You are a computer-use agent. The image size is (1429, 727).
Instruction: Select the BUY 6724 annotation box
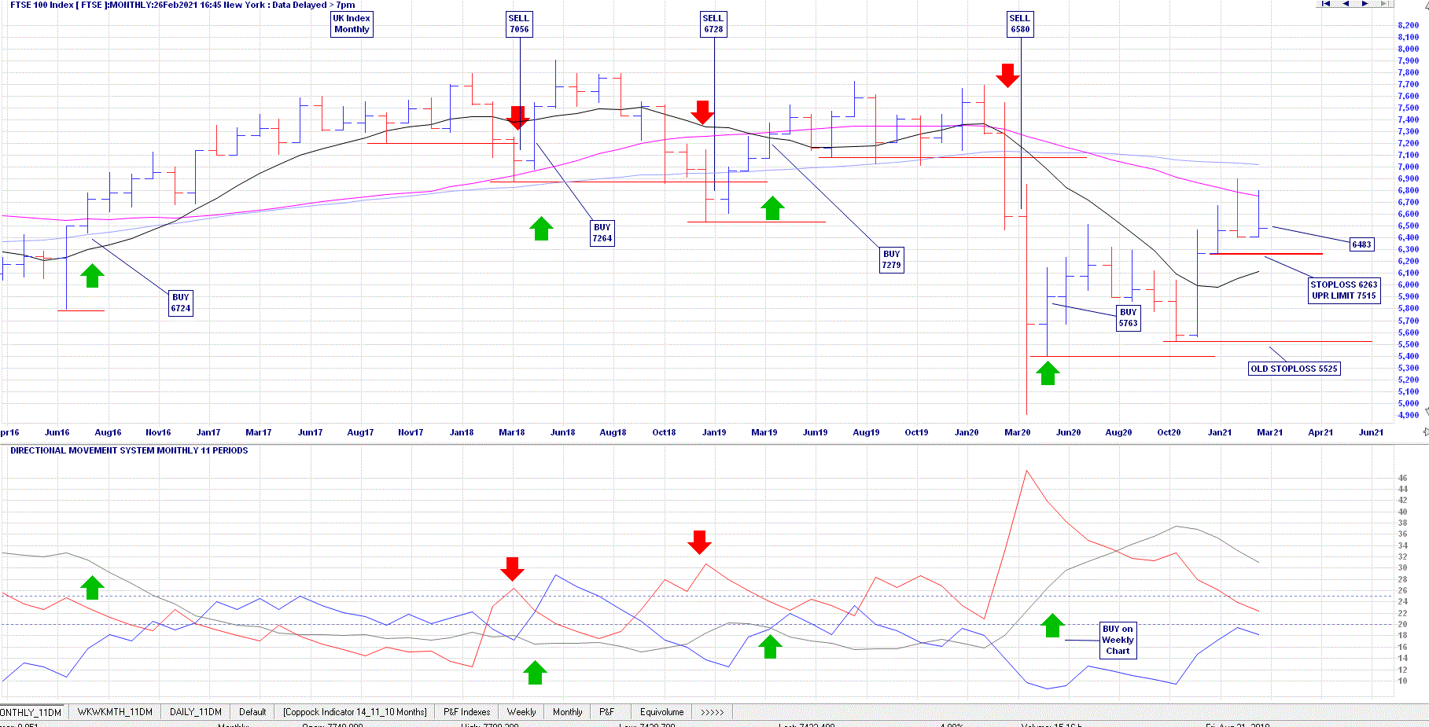[181, 303]
